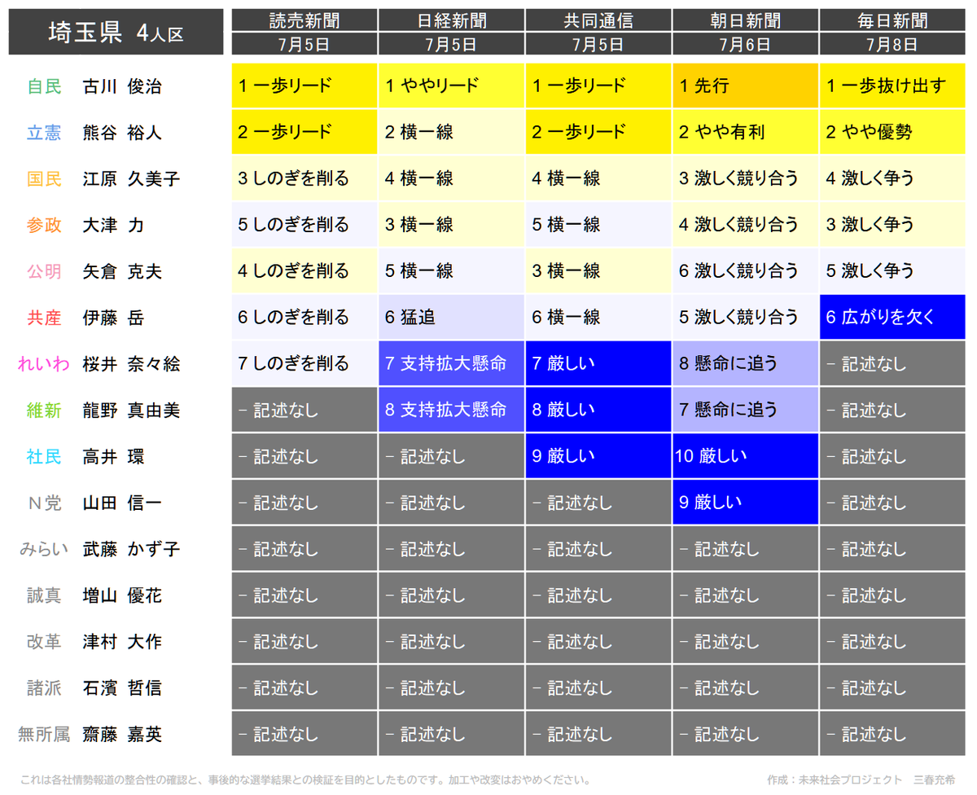Click the れいわ party label
The image size is (977, 795).
tap(44, 364)
